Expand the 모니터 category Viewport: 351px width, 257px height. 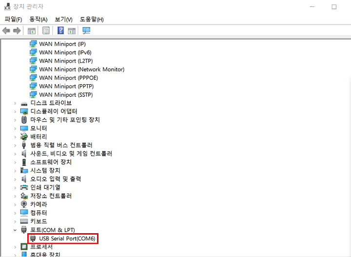15,128
